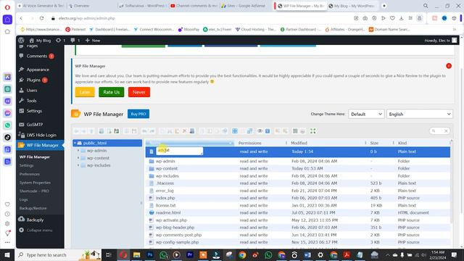Switch the view using the grid view icon

coord(295,130)
